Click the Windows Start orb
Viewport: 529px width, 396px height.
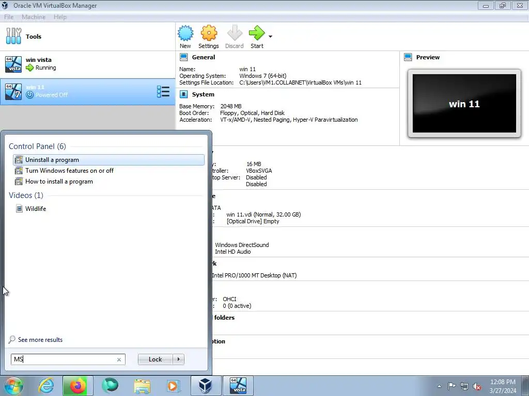[13, 386]
